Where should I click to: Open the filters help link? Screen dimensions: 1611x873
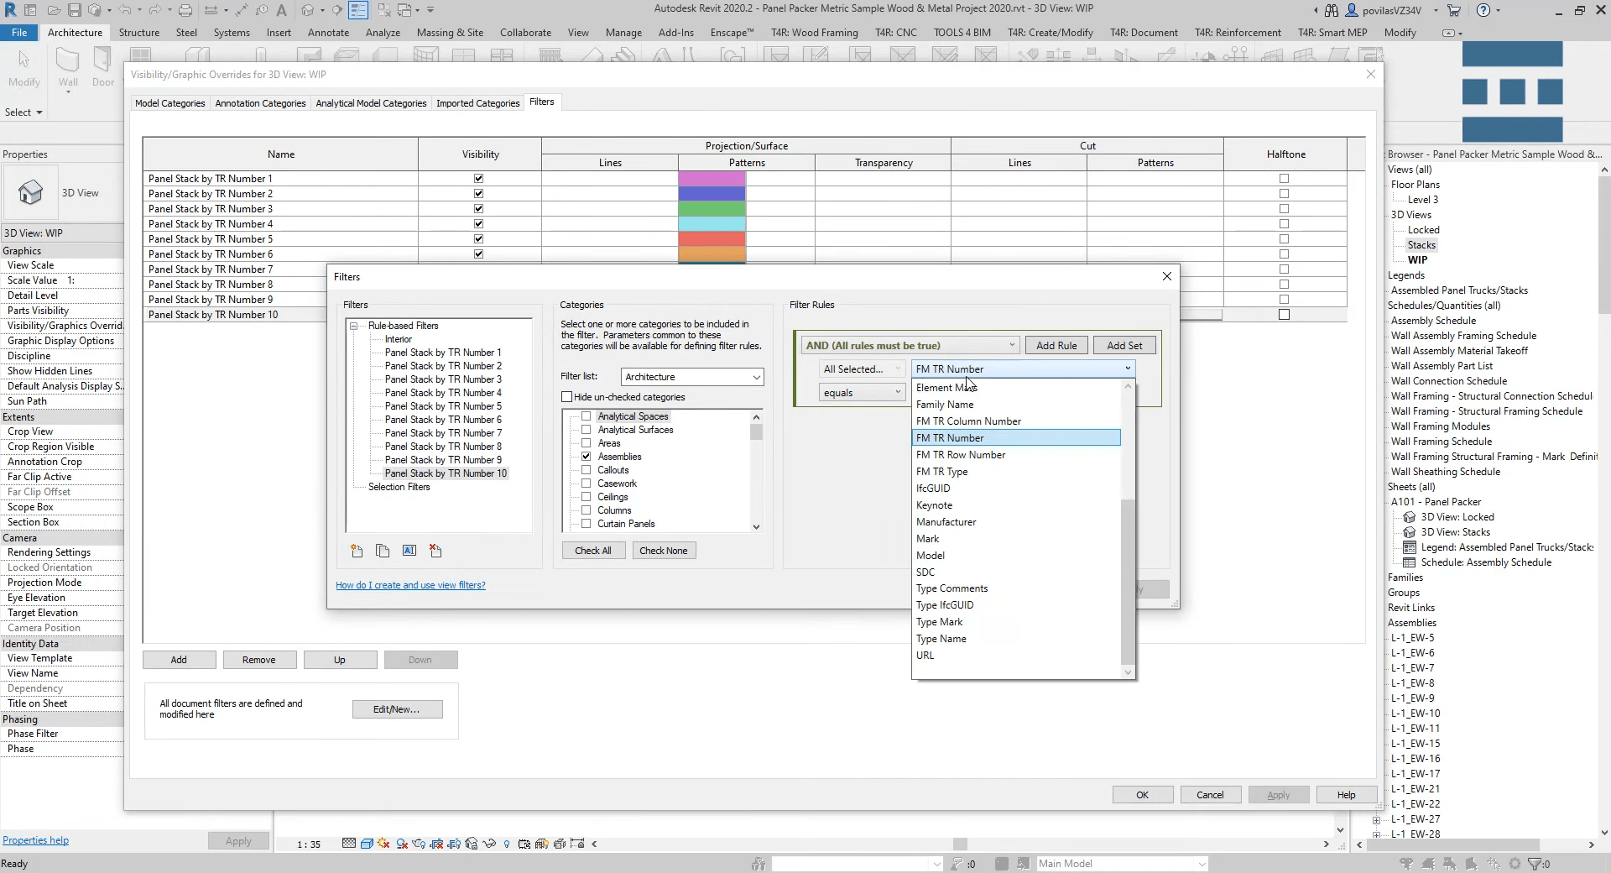[410, 585]
